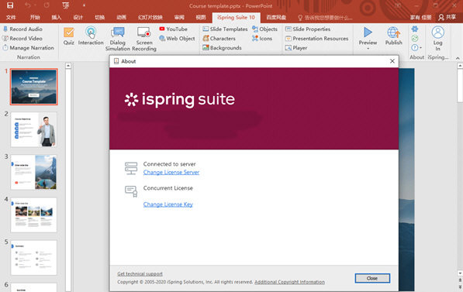
Task: Launch the Interaction editor
Action: 91,36
